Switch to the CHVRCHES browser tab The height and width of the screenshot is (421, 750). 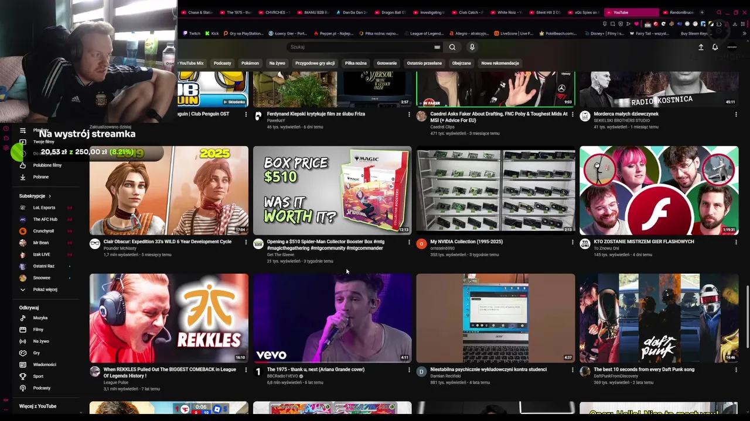point(275,12)
